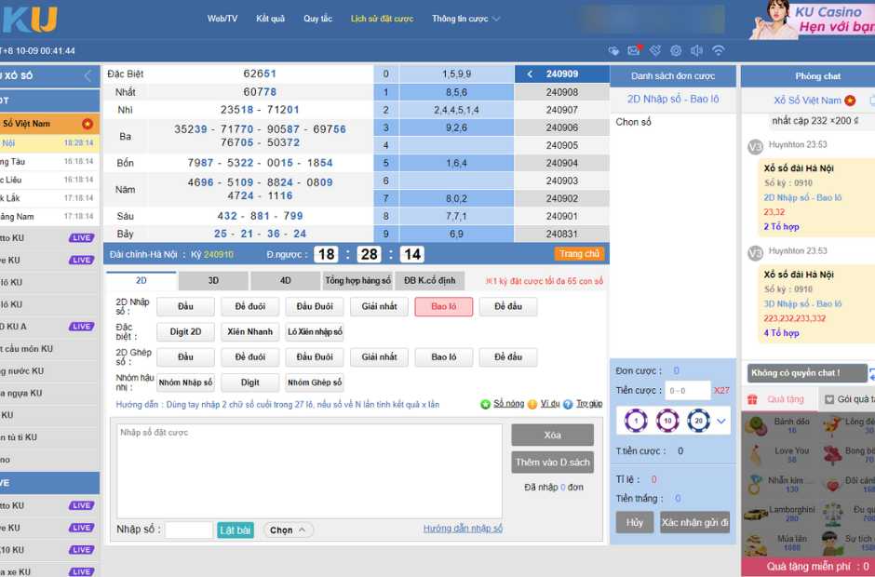Focus the small Nhập số input box
Screen dimensions: 875x577
(x=189, y=530)
